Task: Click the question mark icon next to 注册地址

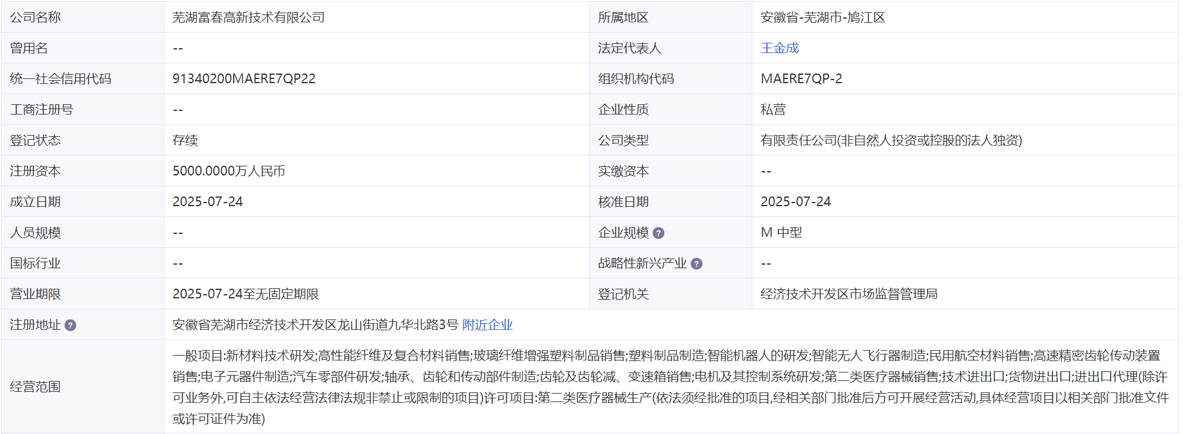Action: click(70, 325)
